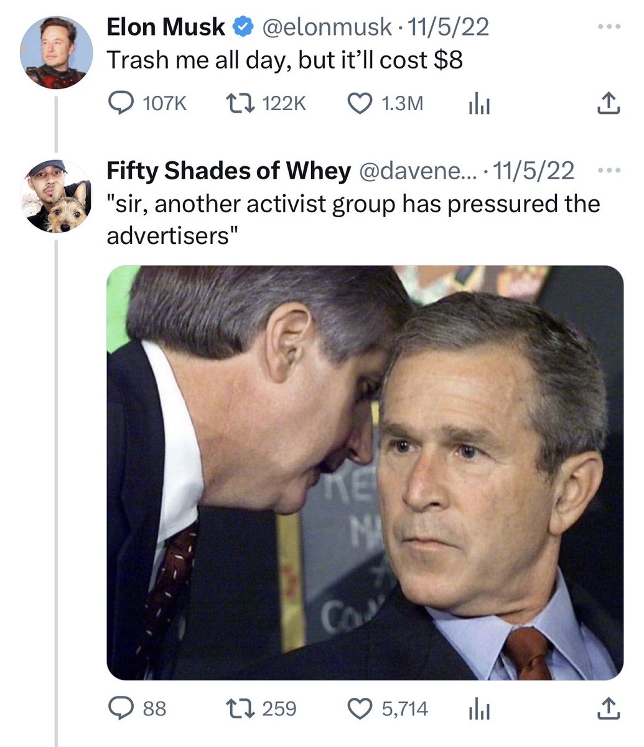Open more options on Fifty Shades tweet

(x=609, y=170)
